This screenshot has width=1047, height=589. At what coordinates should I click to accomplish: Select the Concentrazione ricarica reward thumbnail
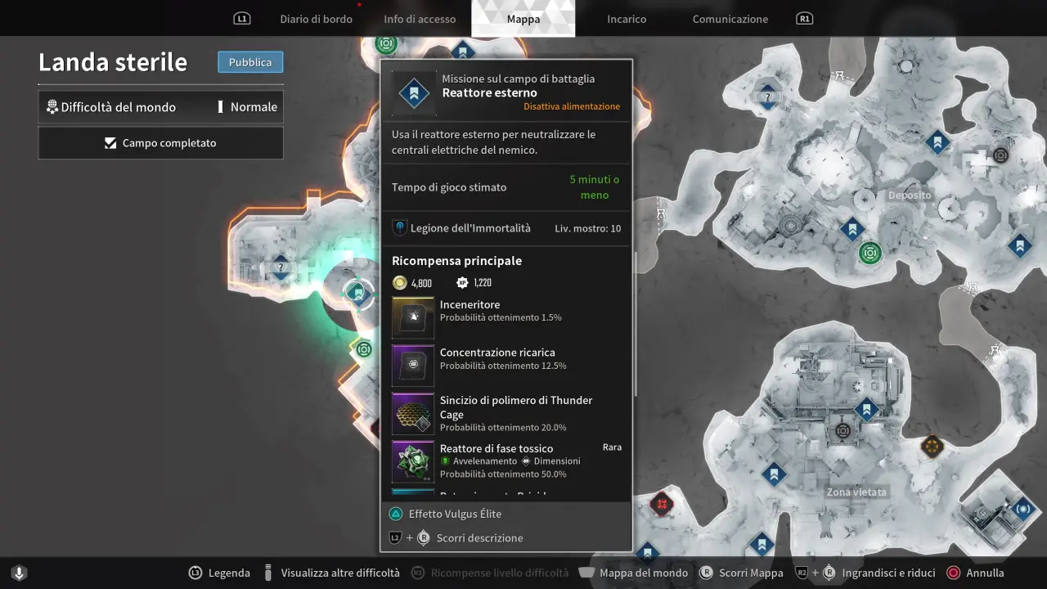413,365
